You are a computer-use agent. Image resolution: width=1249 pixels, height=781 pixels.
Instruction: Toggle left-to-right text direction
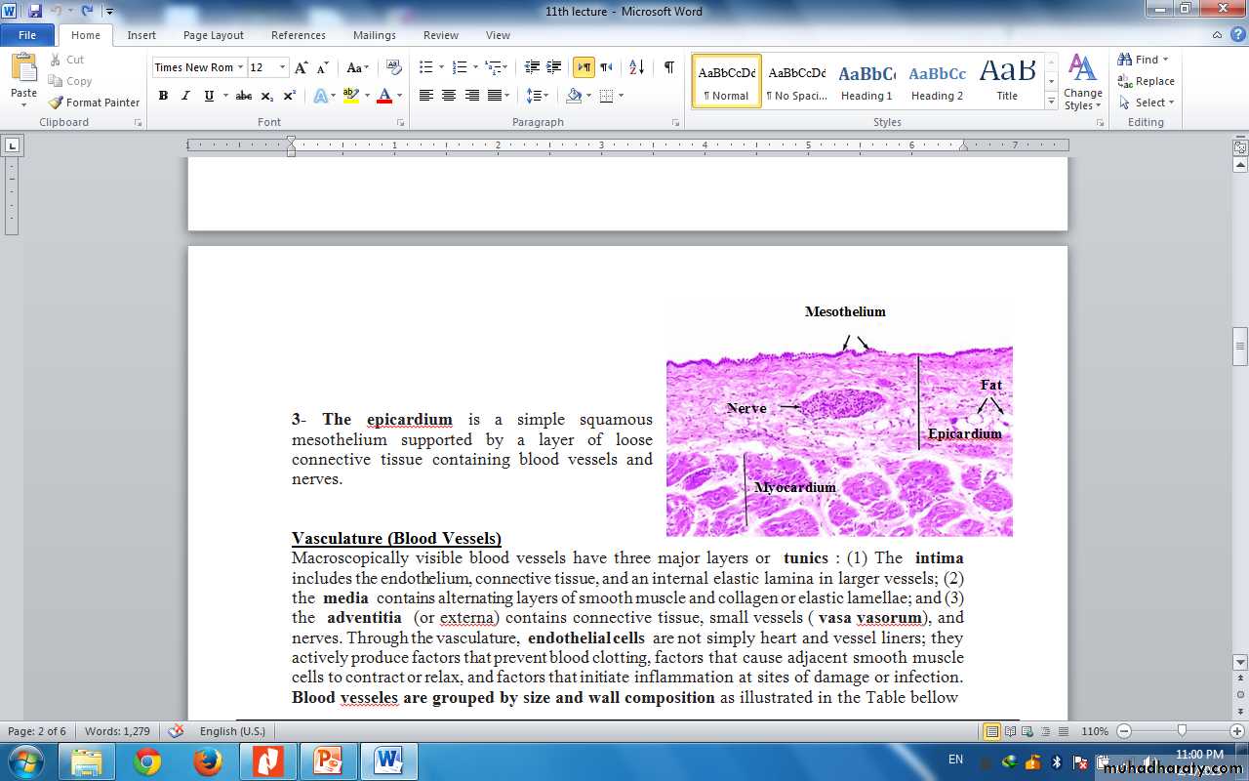tap(584, 67)
